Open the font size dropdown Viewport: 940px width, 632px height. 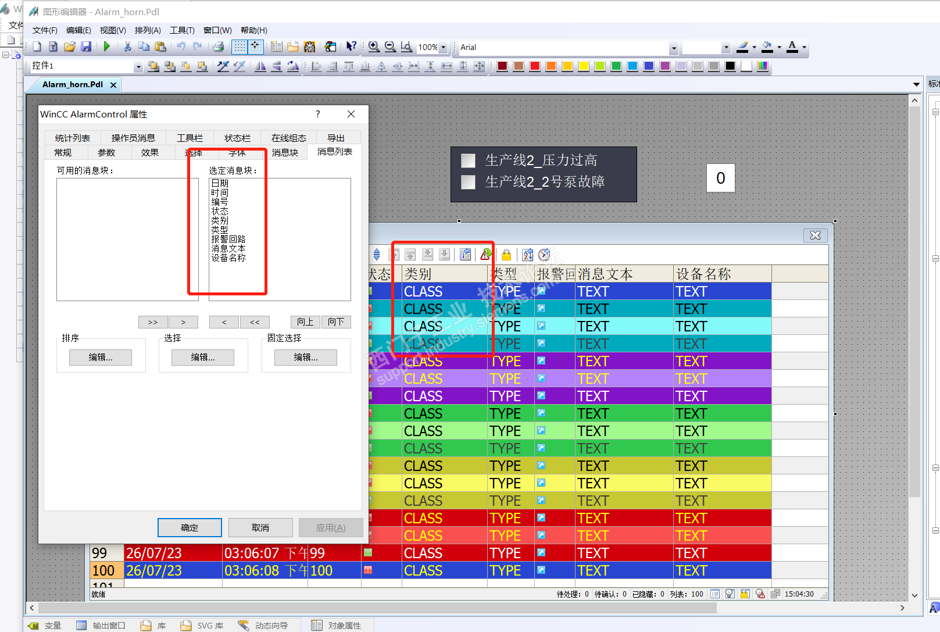(x=725, y=48)
